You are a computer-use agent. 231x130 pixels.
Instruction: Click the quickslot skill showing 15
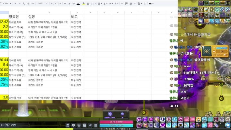180,125
